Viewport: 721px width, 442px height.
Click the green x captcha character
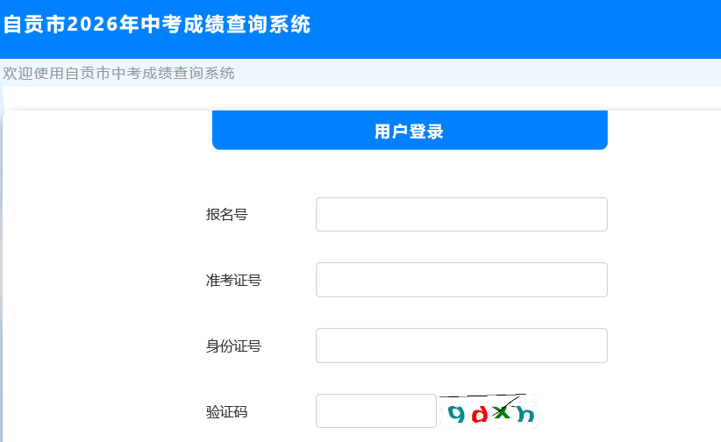501,412
